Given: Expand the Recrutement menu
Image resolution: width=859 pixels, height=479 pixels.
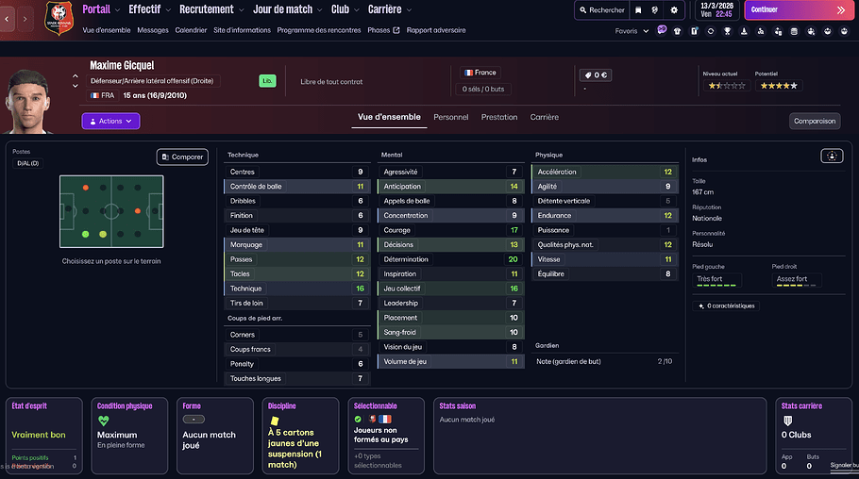Looking at the screenshot, I should click(211, 9).
